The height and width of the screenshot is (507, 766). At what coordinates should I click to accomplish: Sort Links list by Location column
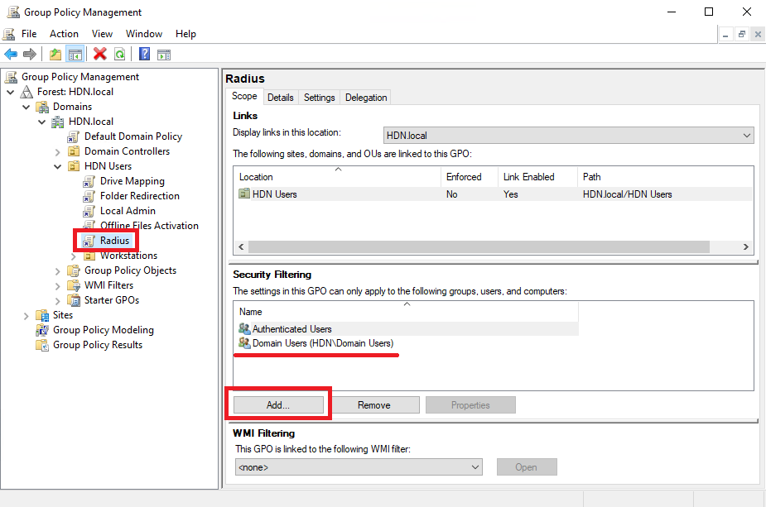[x=338, y=177]
